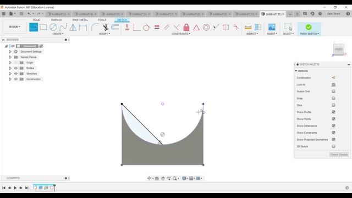The image size is (352, 198).
Task: Uncheck Show Points option
Action: [x=333, y=119]
